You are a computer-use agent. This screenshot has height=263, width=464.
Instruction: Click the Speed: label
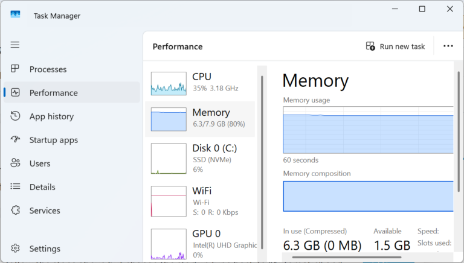(x=428, y=231)
